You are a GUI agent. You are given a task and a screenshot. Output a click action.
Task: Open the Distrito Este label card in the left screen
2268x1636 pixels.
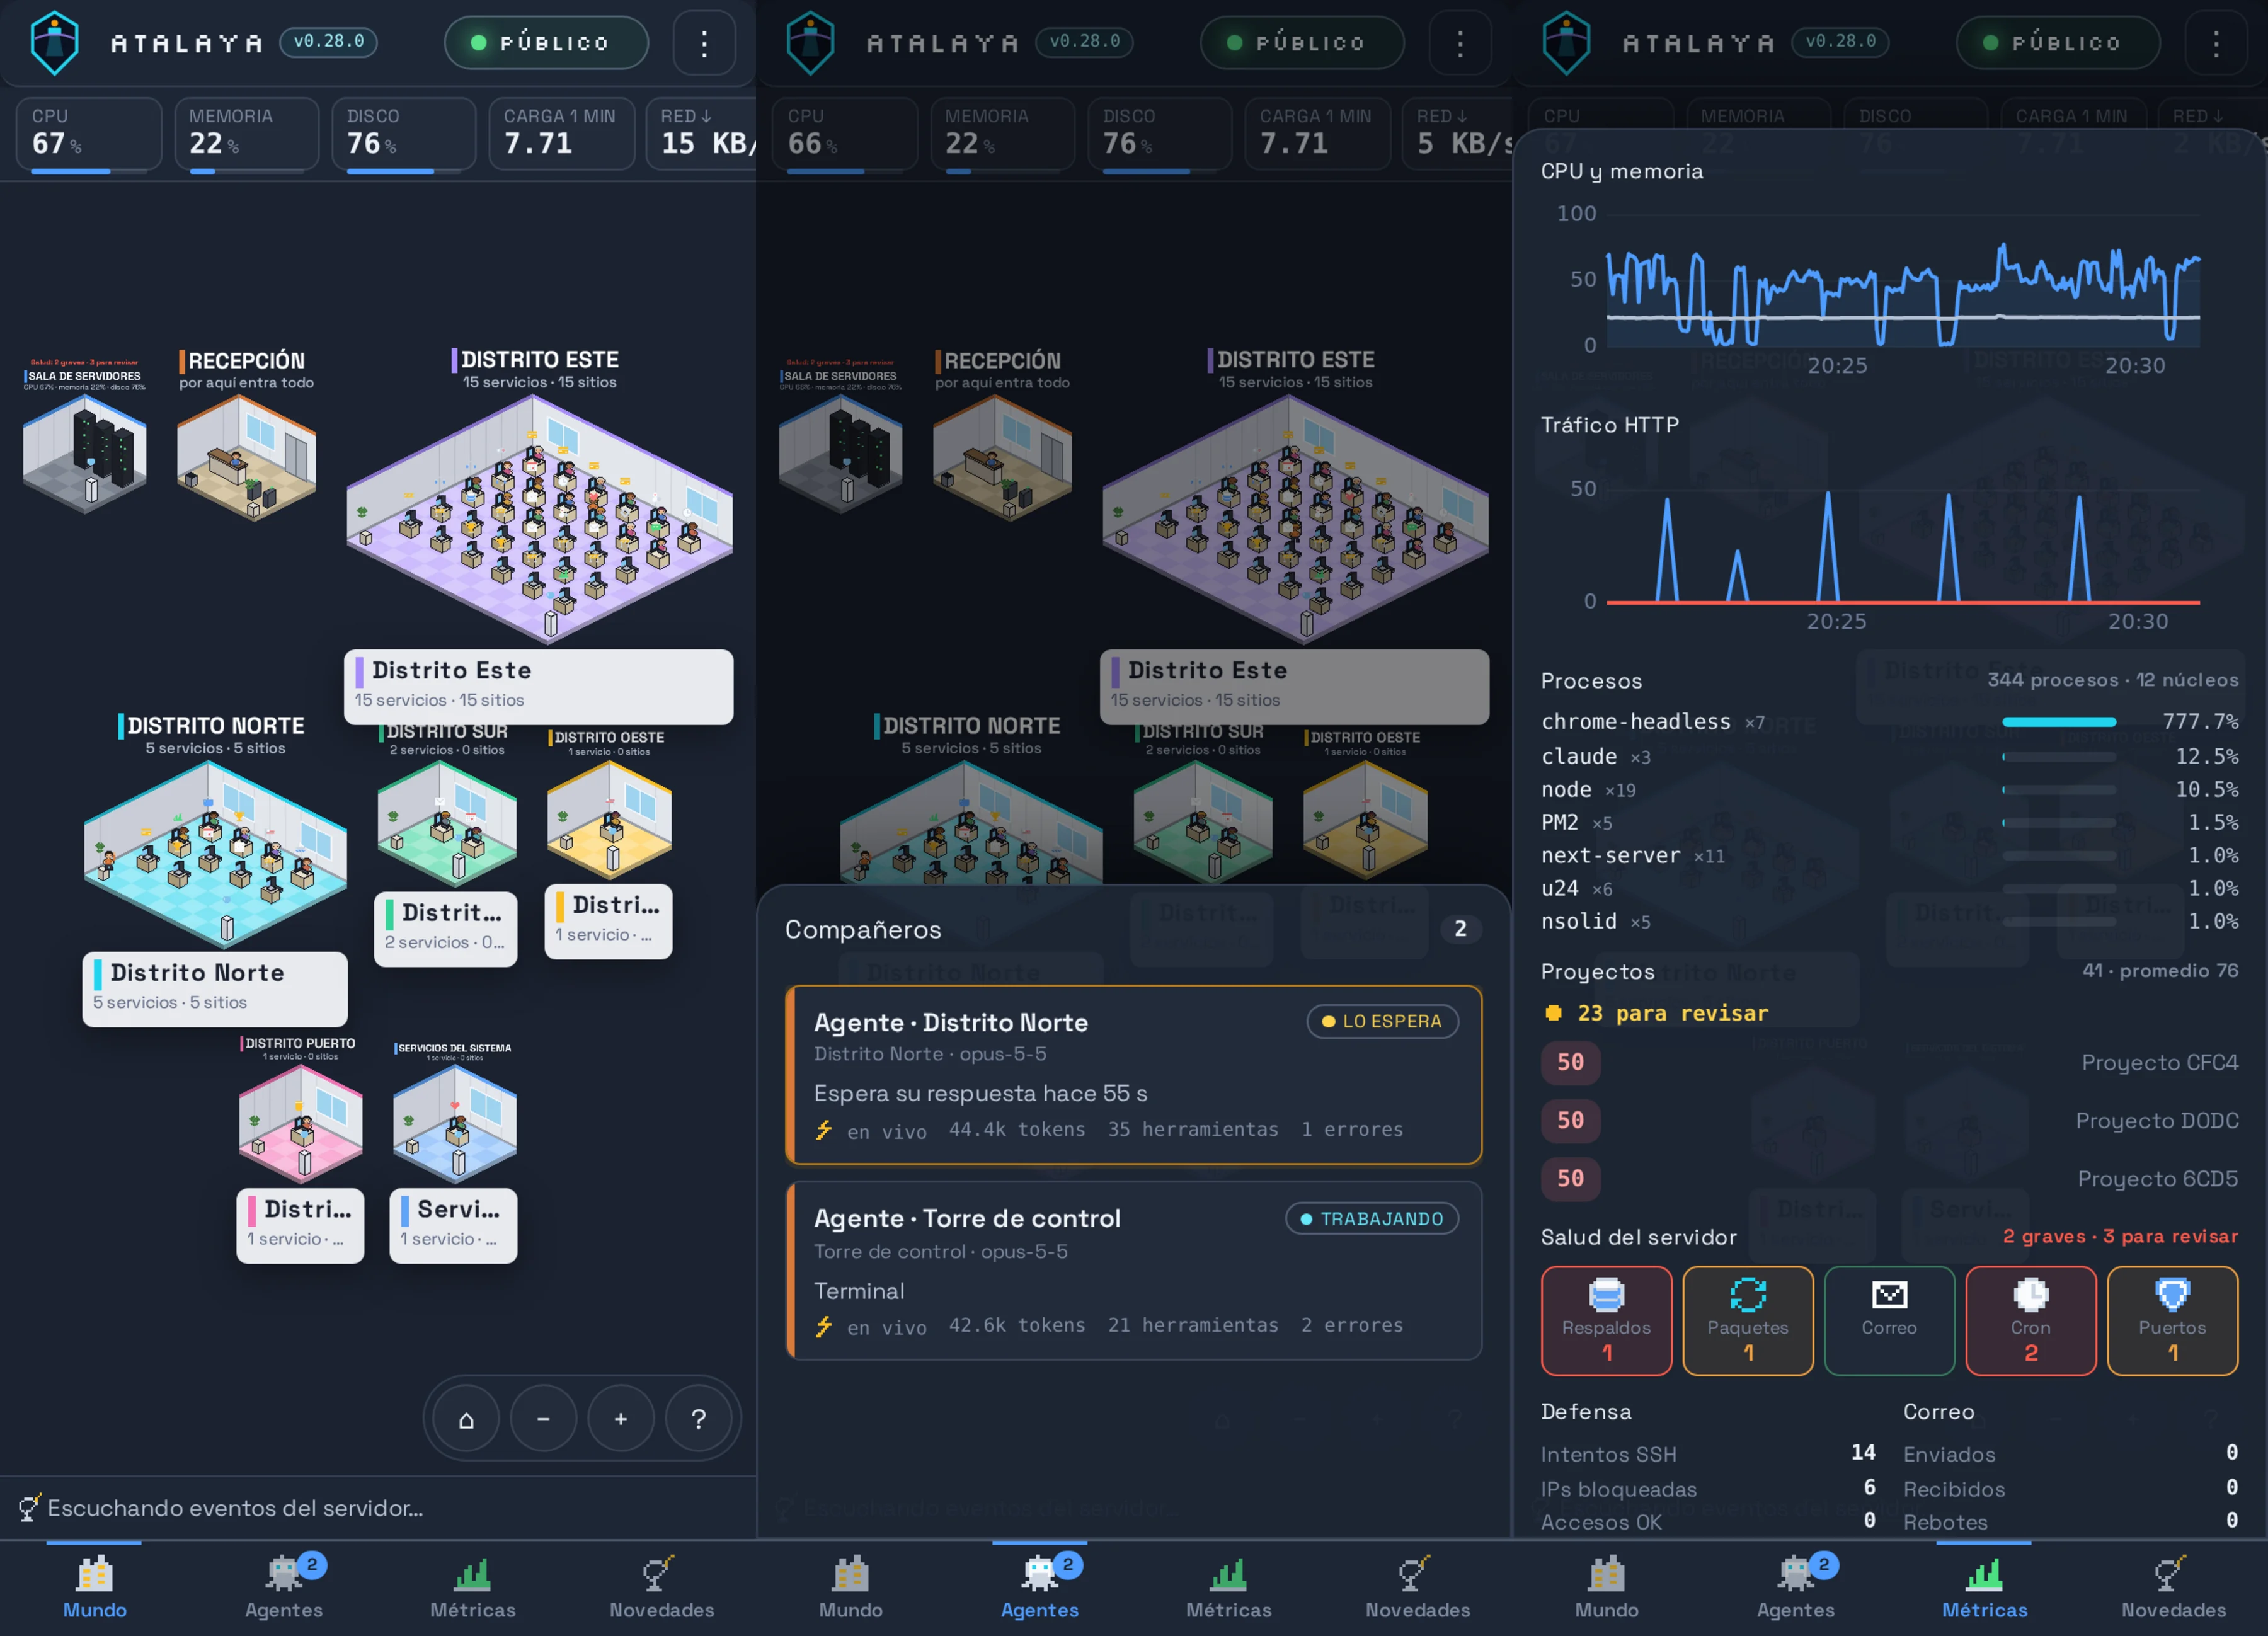pyautogui.click(x=538, y=686)
